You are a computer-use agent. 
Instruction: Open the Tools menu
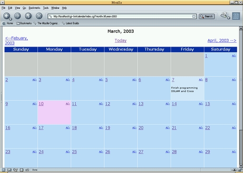(x=46, y=8)
